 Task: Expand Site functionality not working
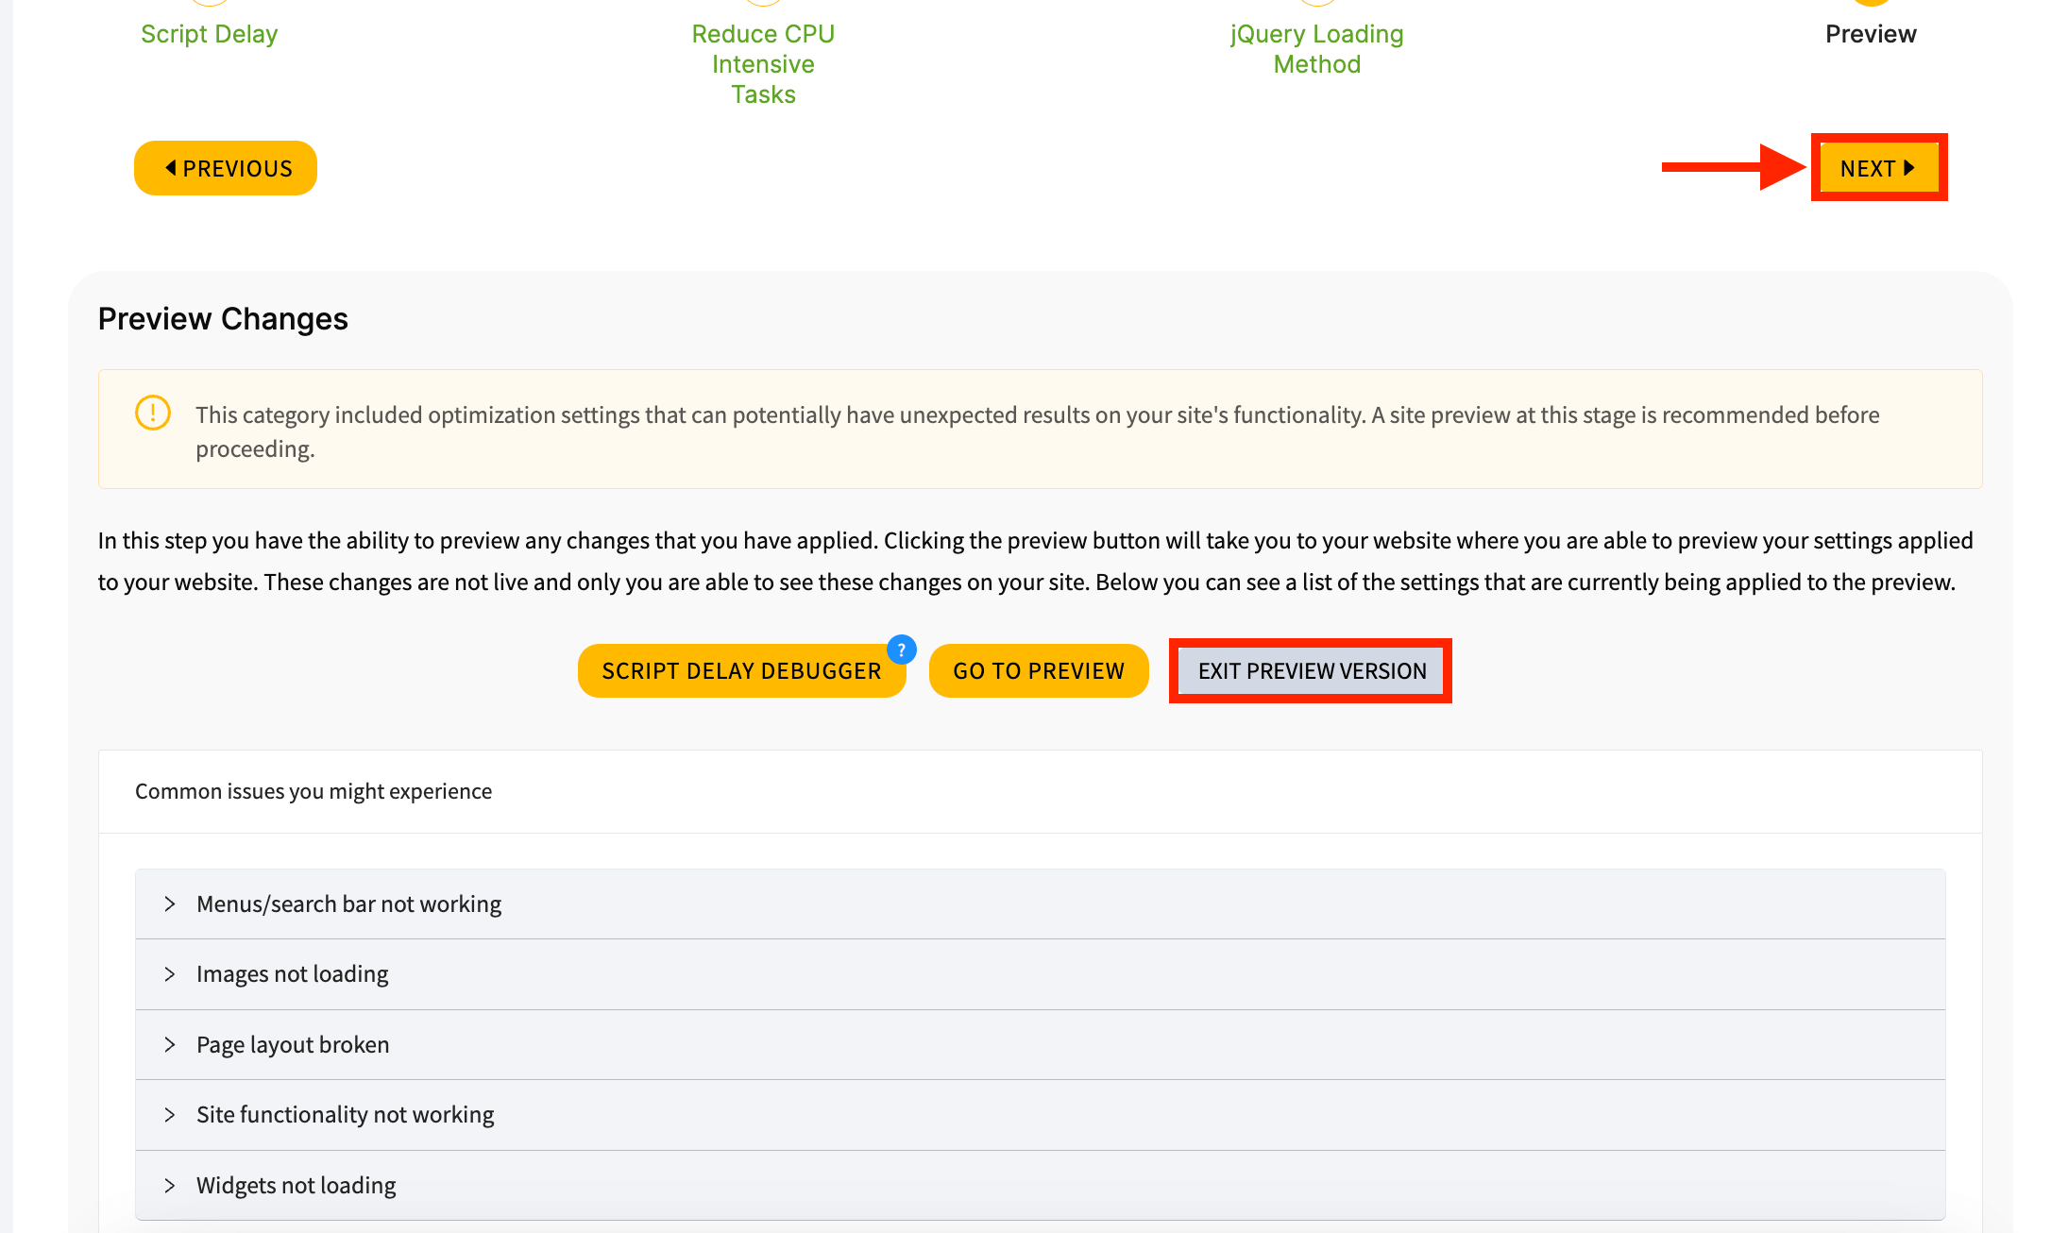point(1041,1115)
